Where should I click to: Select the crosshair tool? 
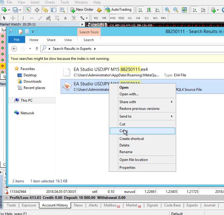tap(13, 18)
